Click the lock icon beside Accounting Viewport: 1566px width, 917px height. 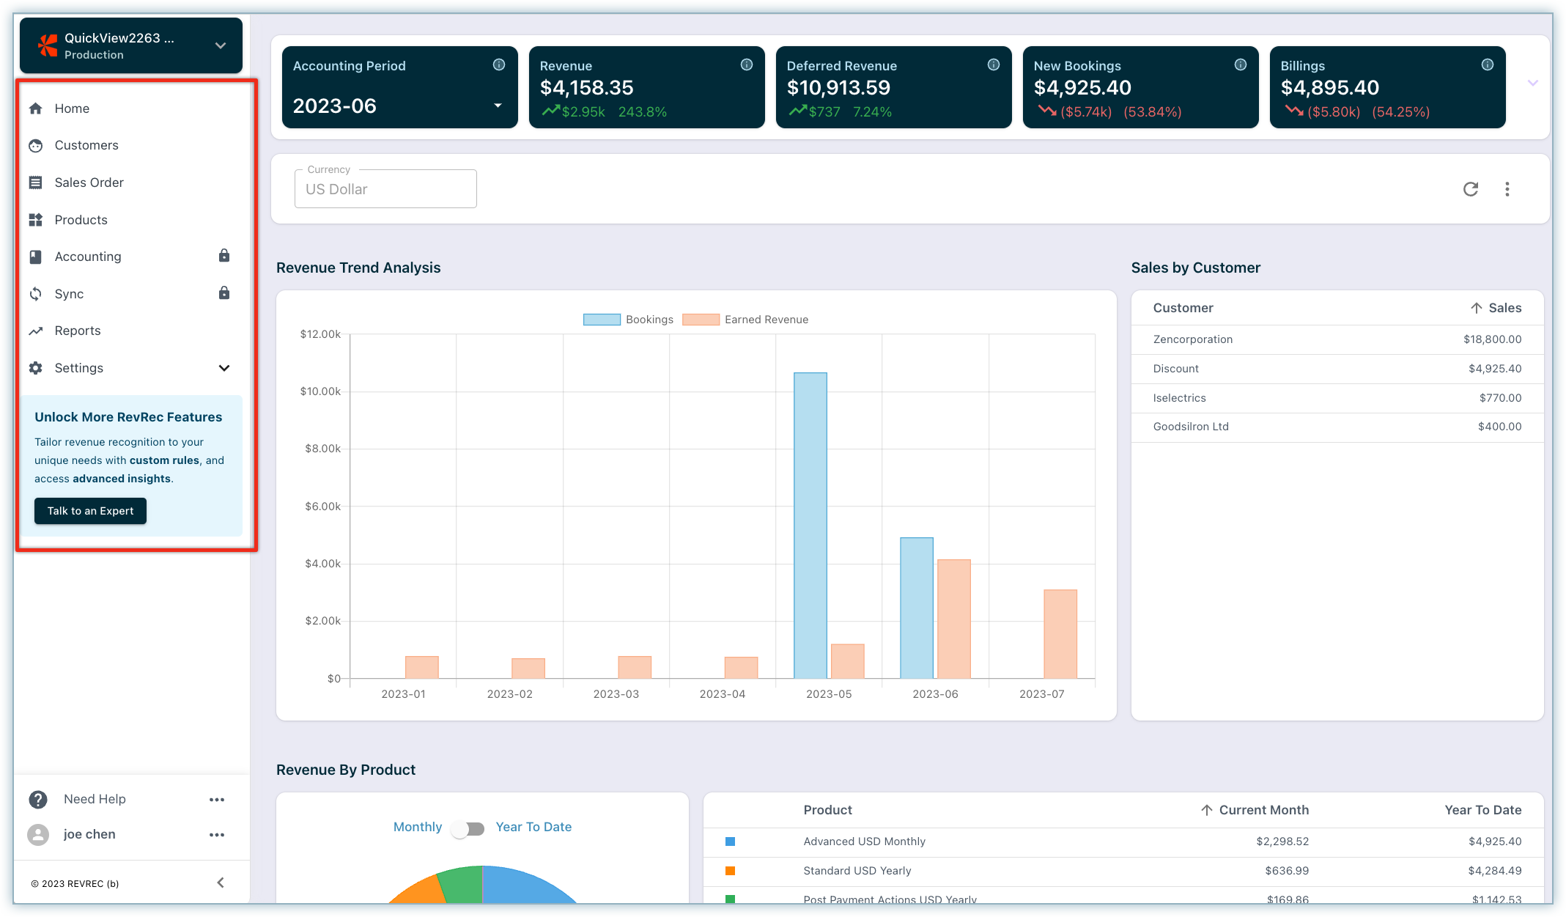point(224,255)
